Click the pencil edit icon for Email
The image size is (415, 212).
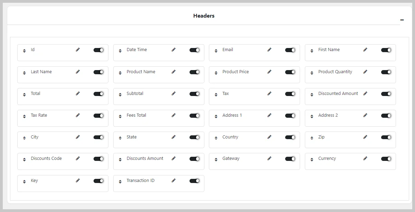click(x=269, y=50)
